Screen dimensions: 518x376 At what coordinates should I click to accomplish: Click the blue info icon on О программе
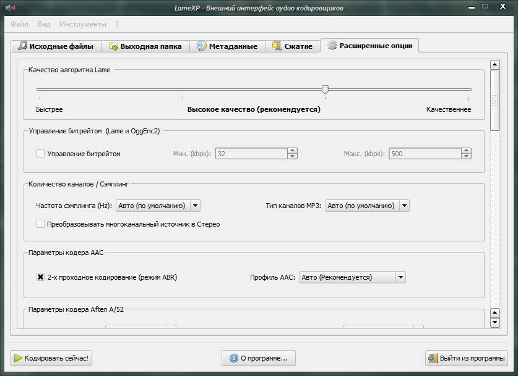pos(233,358)
